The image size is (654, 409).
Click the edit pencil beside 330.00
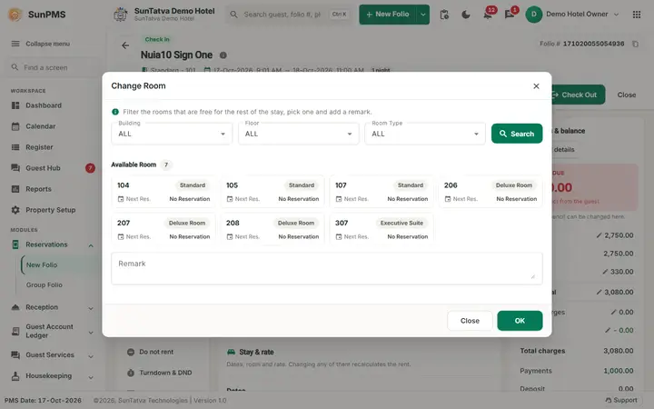click(605, 272)
